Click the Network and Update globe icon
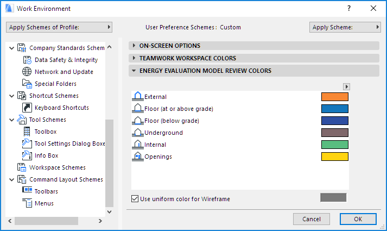Viewport: 387px width, 231px height. tap(27, 72)
